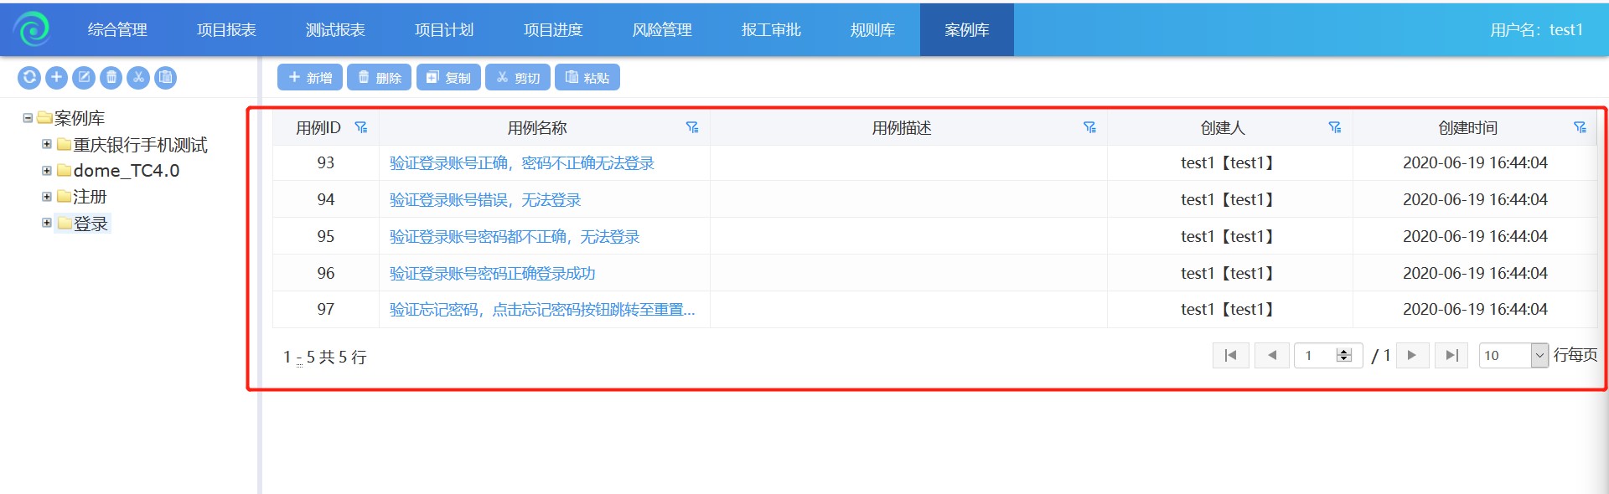This screenshot has width=1609, height=494.
Task: Click the round scissors cut icon
Action: pyautogui.click(x=138, y=78)
